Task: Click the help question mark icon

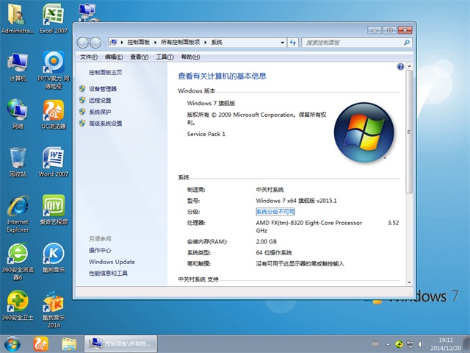Action: 400,67
